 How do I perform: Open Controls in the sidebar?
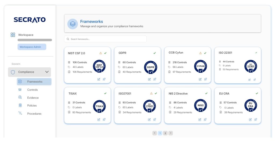[x=32, y=90]
